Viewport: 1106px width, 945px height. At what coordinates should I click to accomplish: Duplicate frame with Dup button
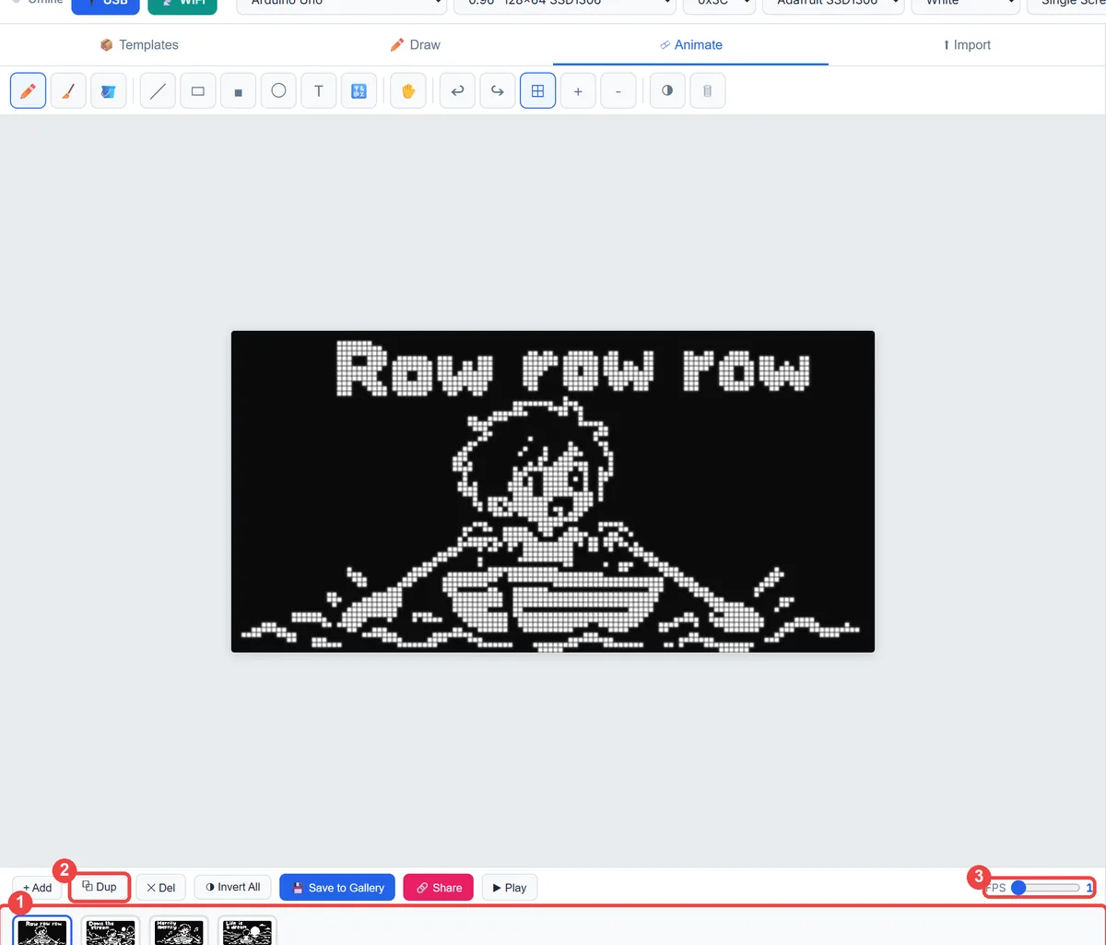[100, 887]
